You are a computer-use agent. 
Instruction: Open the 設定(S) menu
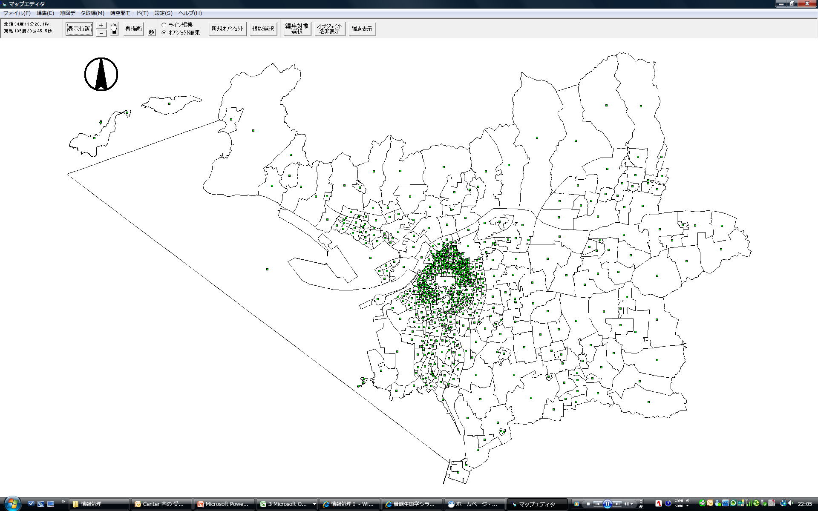click(163, 13)
